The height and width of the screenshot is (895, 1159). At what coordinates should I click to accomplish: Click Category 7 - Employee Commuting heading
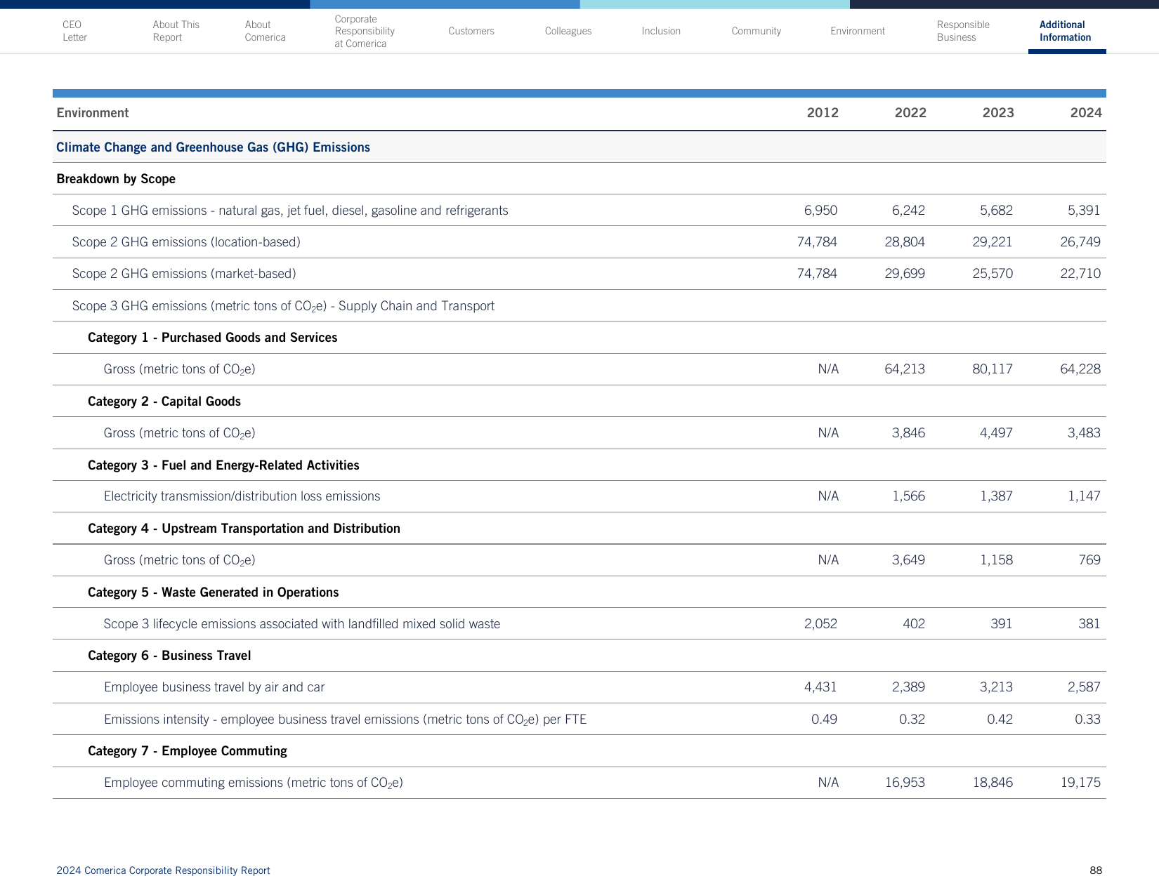188,751
